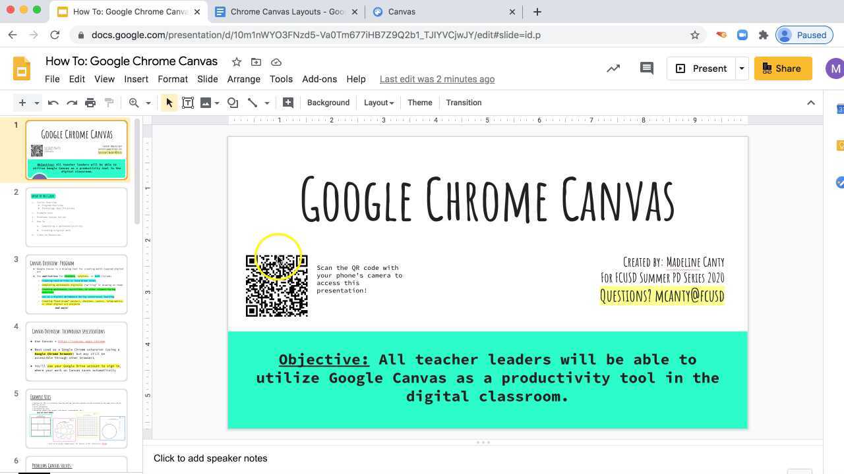Add a comment with the comment icon
This screenshot has height=474, width=844.
(288, 102)
